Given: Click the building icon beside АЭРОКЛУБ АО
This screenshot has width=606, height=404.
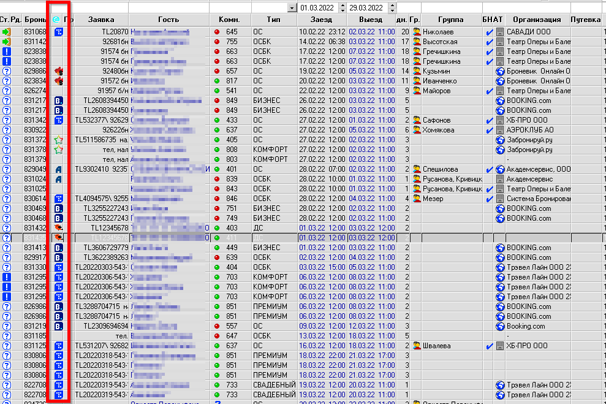Looking at the screenshot, I should pyautogui.click(x=499, y=130).
